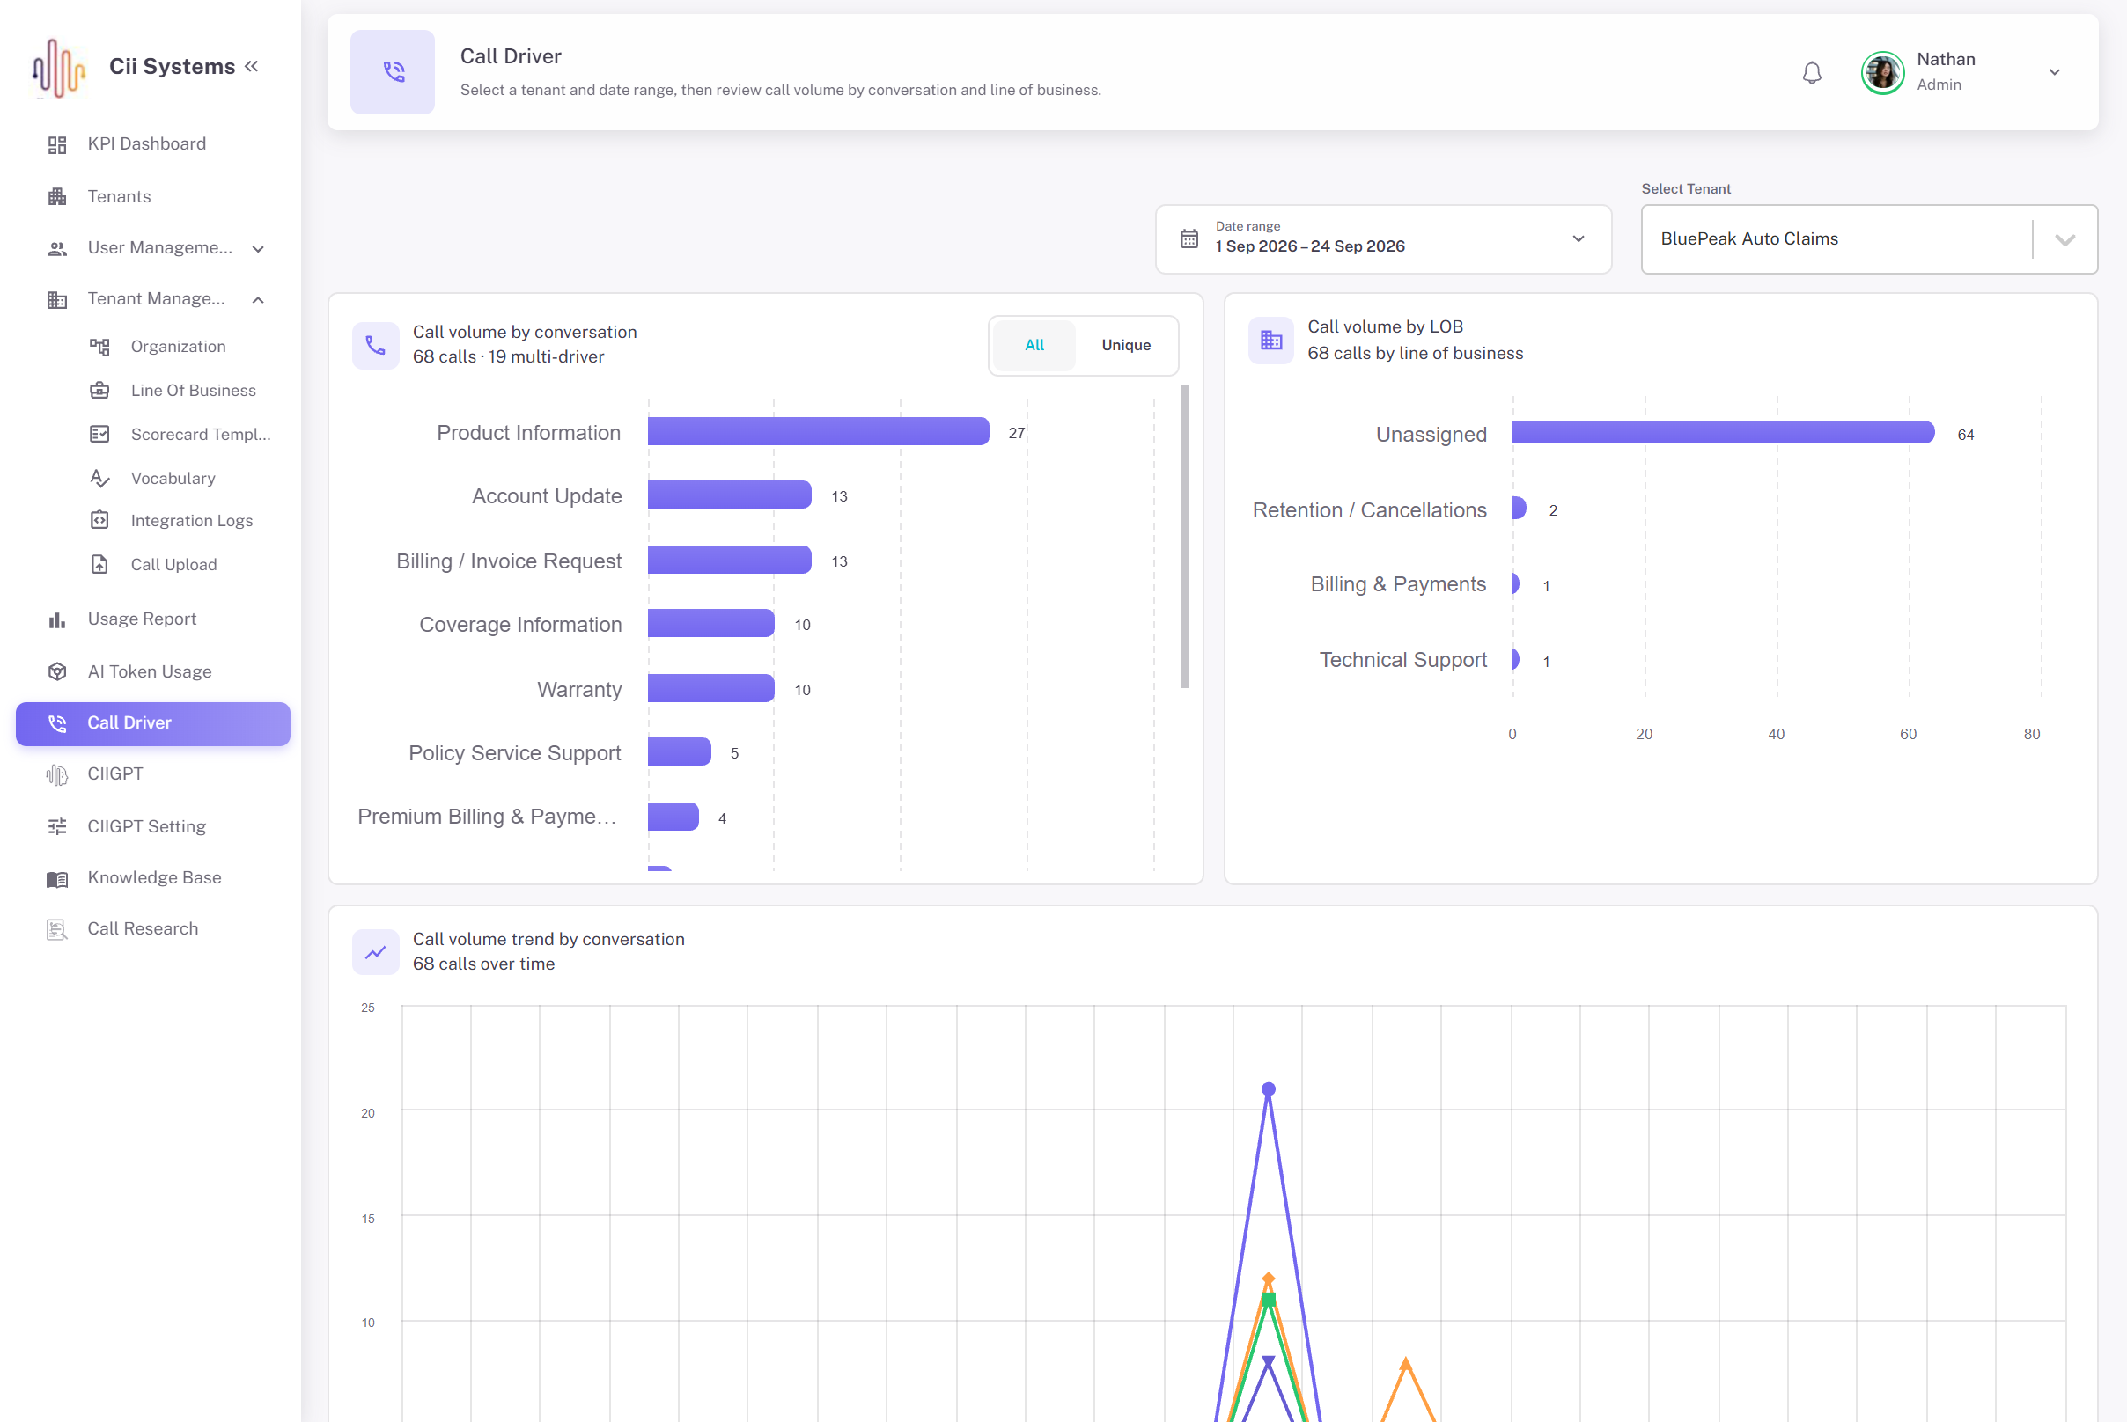Click the Cii Systems waveform logo
The height and width of the screenshot is (1422, 2127).
click(x=58, y=67)
